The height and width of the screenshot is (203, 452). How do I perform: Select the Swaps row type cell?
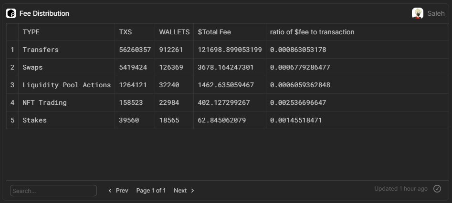32,67
